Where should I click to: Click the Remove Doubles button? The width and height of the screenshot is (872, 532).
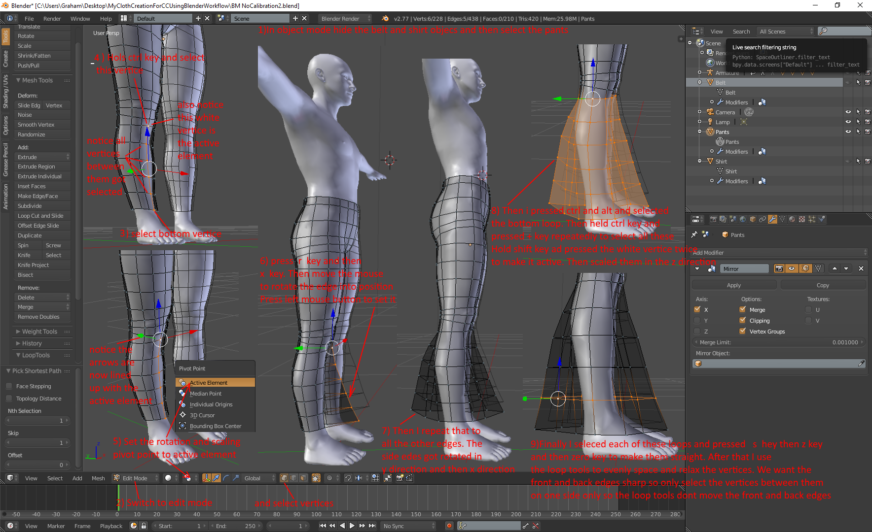[x=43, y=317]
